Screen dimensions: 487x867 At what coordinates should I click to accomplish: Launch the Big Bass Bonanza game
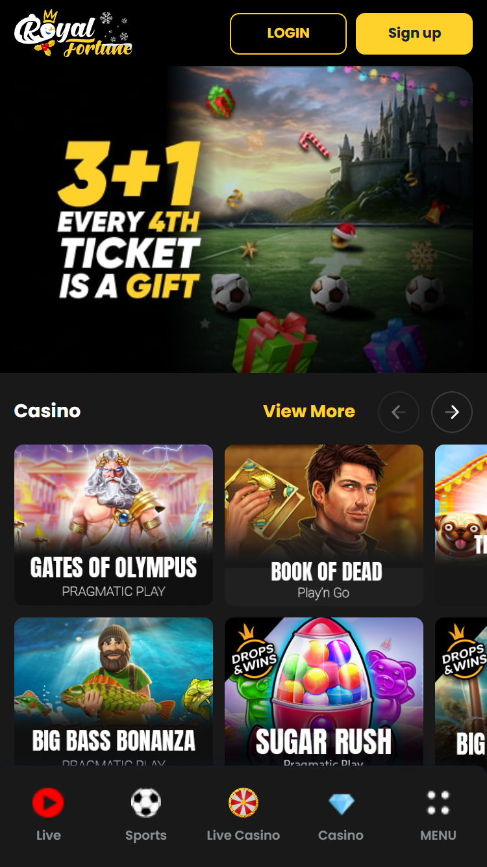[114, 691]
